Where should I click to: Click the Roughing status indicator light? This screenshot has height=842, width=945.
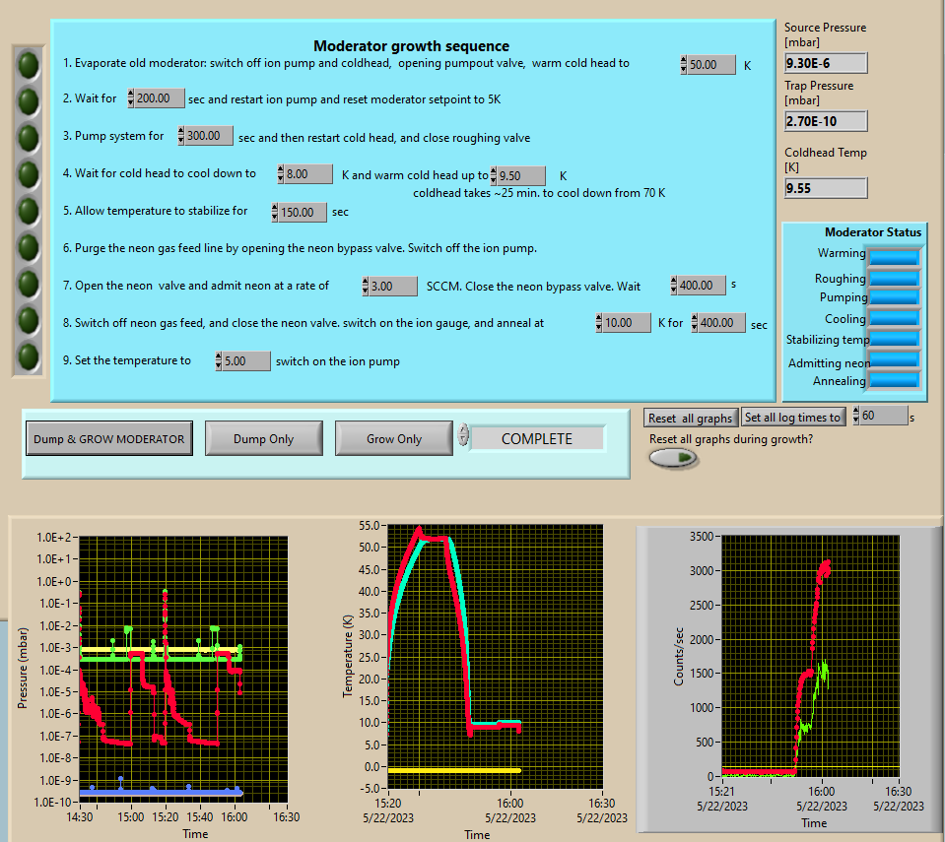tap(894, 279)
